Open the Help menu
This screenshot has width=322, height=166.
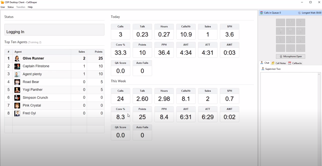[x=30, y=7]
